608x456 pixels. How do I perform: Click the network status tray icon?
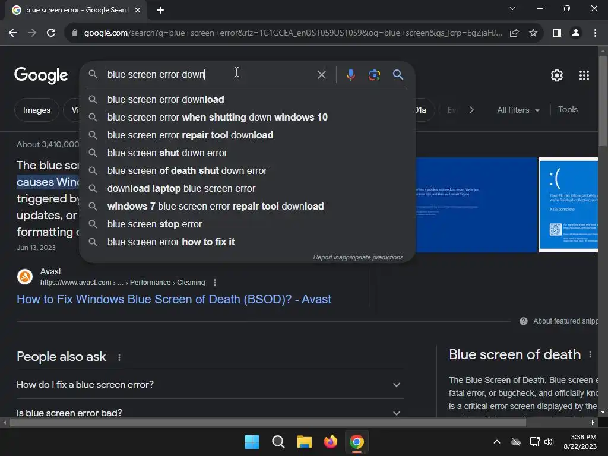[535, 442]
